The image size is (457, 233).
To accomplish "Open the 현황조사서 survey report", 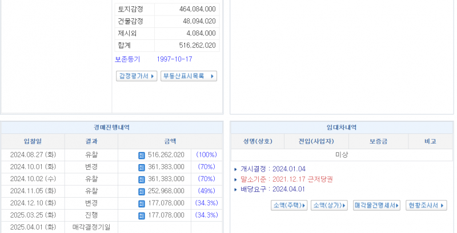I will (x=426, y=205).
